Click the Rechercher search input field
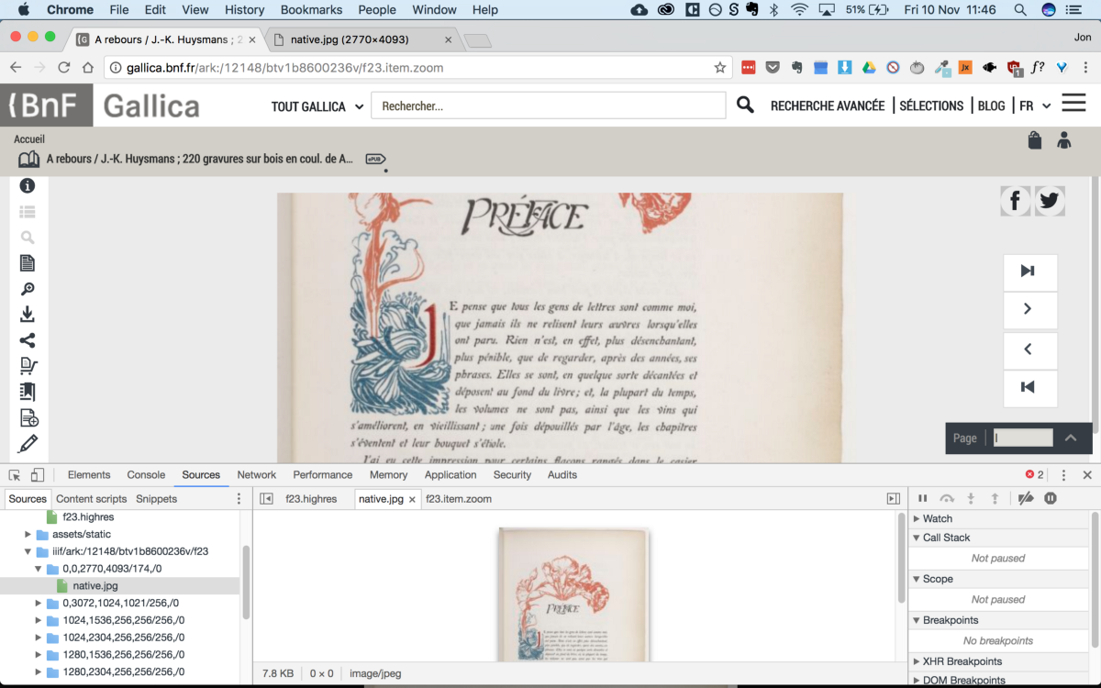Screen dimensions: 1101x688 click(548, 106)
